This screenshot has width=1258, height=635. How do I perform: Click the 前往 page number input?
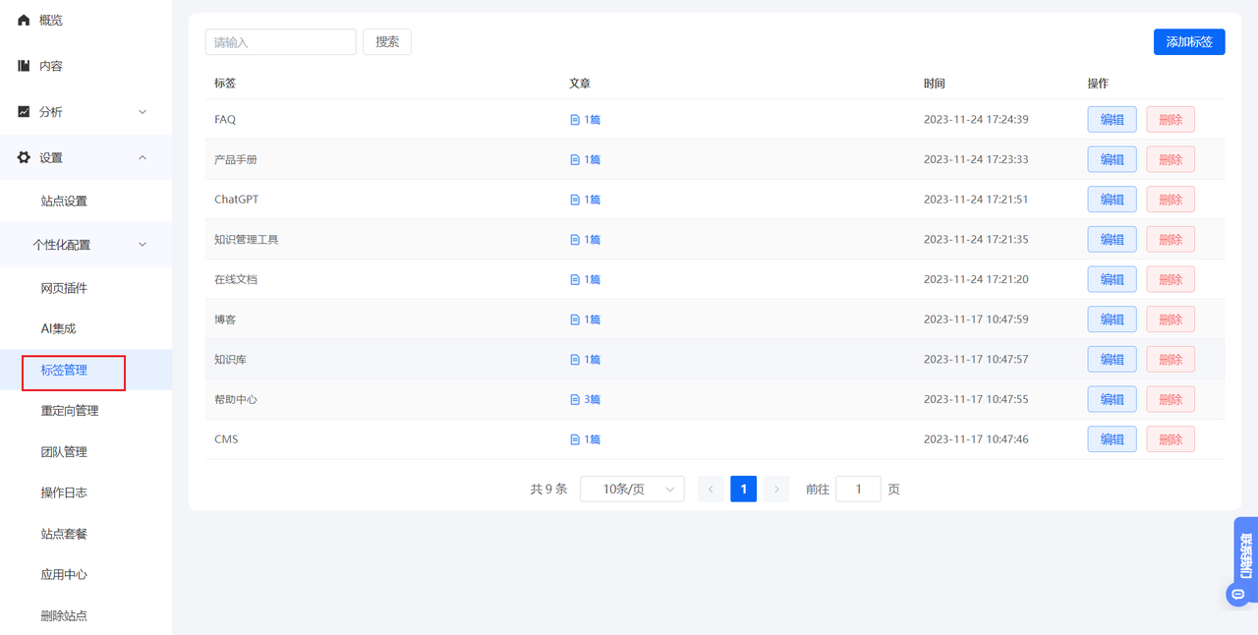[858, 489]
